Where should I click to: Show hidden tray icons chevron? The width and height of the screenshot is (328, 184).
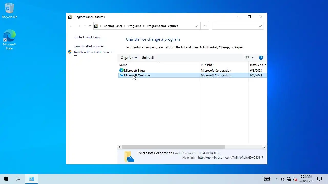pos(276,179)
